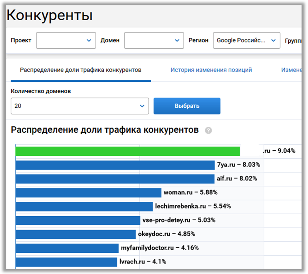
Task: Click the "aif.ru – 8.02%" label
Action: 237,178
